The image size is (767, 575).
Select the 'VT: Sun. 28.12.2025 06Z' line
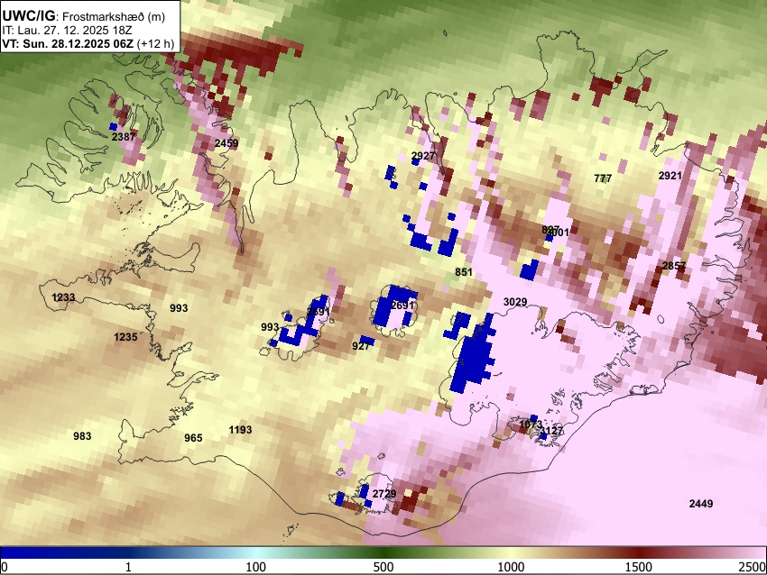[68, 43]
